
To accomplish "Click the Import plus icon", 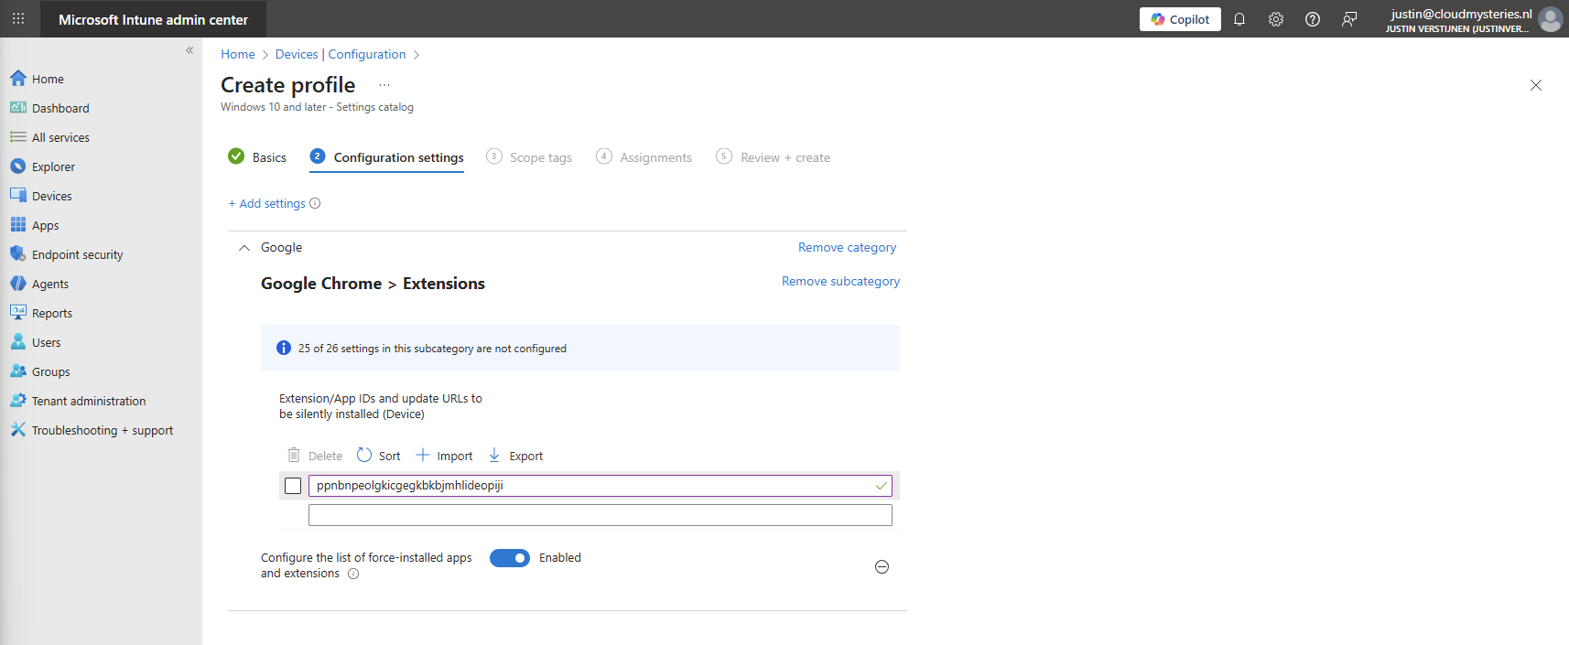I will [423, 456].
